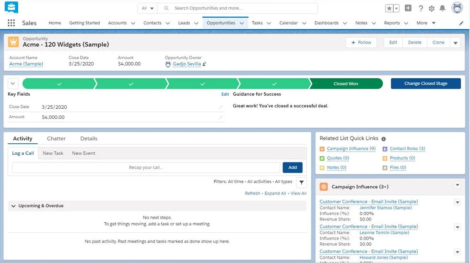
Task: Click the Recap your call input field
Action: (146, 168)
